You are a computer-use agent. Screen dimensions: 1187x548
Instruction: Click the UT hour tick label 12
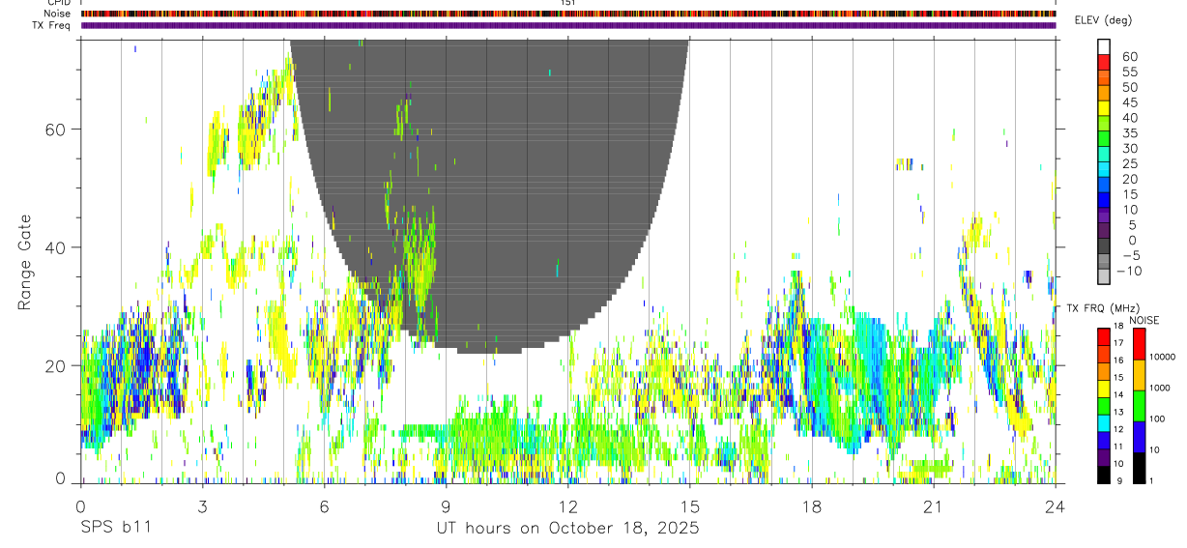coord(567,505)
